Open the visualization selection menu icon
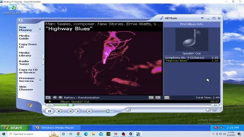The height and width of the screenshot is (137, 244). pos(48,97)
